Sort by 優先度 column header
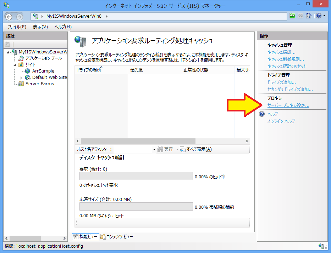331x253 pixels. (x=155, y=70)
